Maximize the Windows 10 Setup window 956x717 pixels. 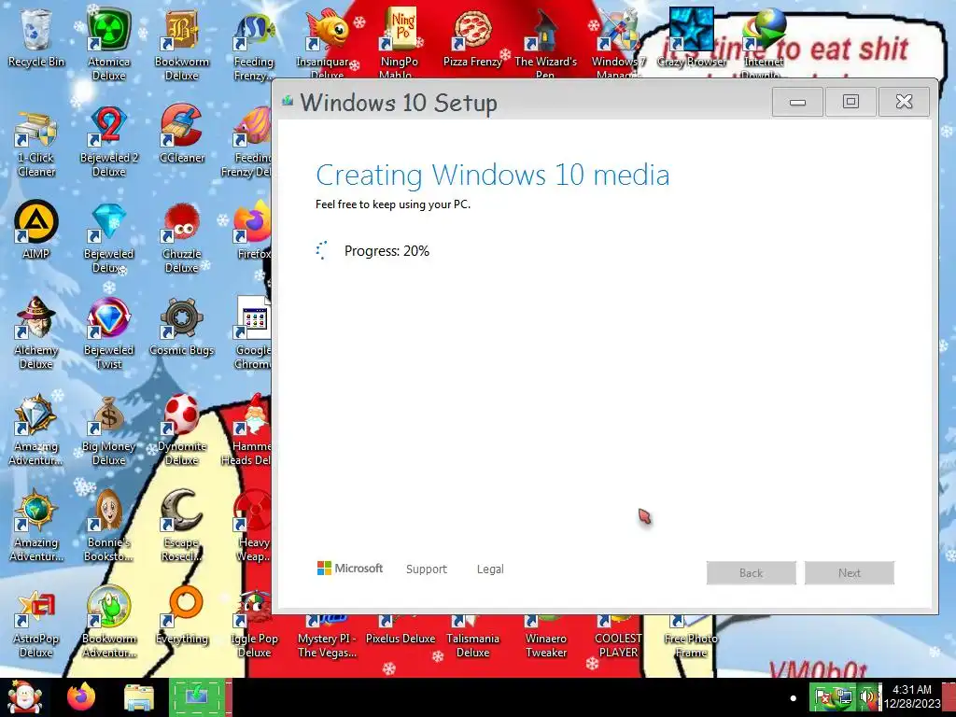coord(851,102)
